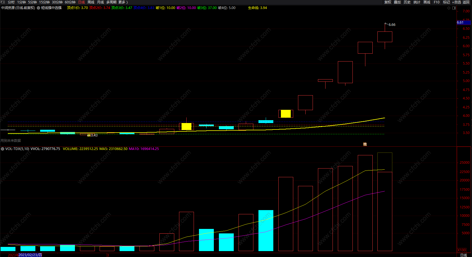
Task: Click the 破1位: 10.00 readout
Action: click(166, 8)
